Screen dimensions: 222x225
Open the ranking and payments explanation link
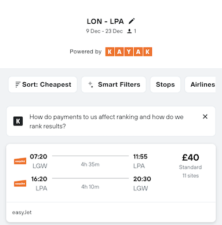(x=106, y=121)
